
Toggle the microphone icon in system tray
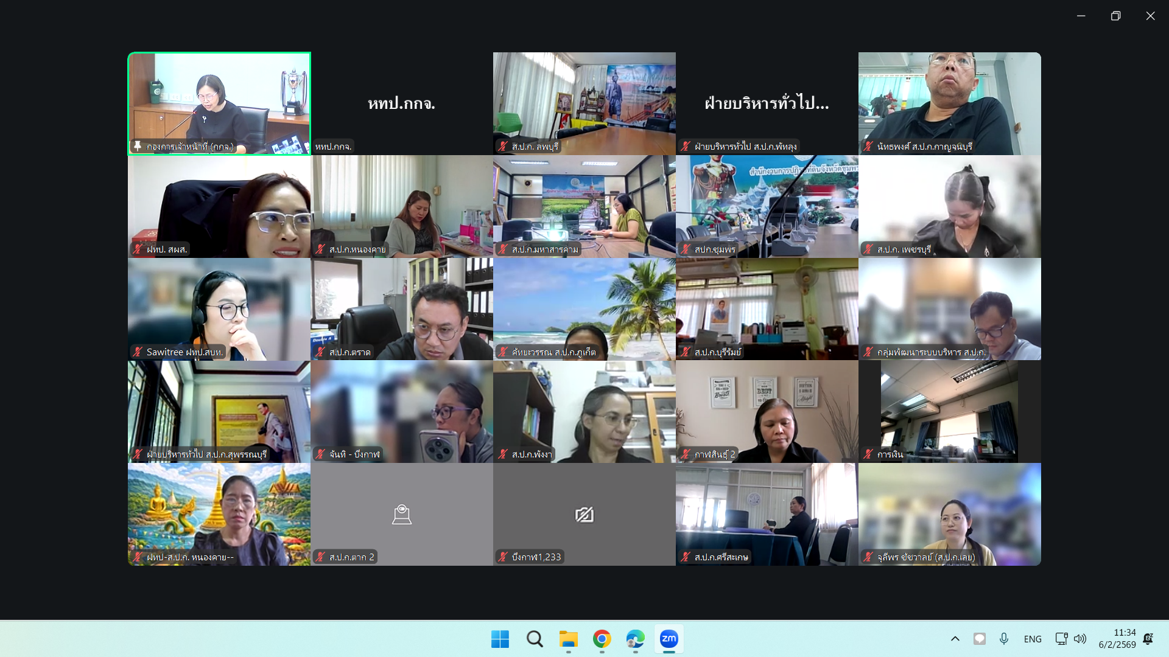coord(1004,639)
